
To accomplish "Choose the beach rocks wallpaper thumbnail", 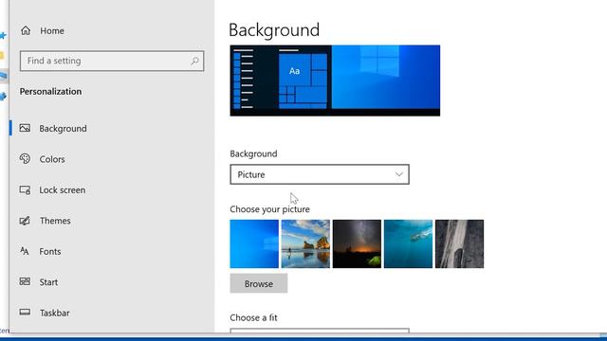I will point(305,243).
